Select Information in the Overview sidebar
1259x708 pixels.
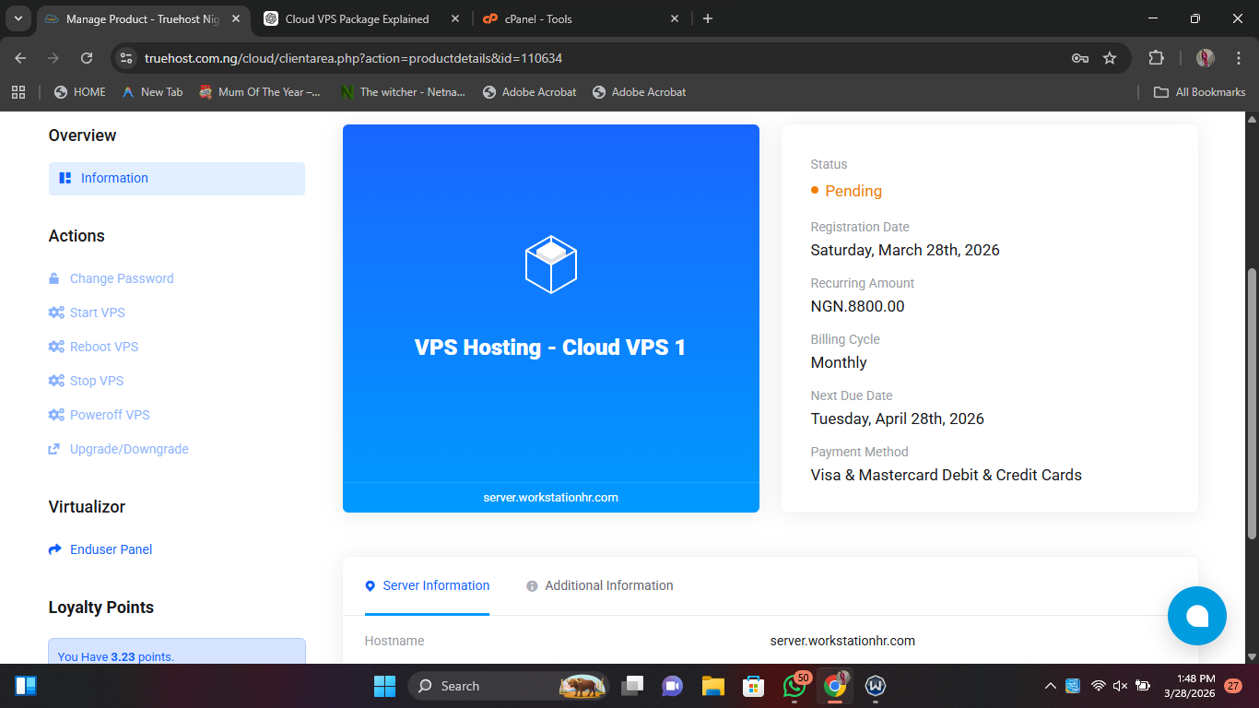point(114,178)
